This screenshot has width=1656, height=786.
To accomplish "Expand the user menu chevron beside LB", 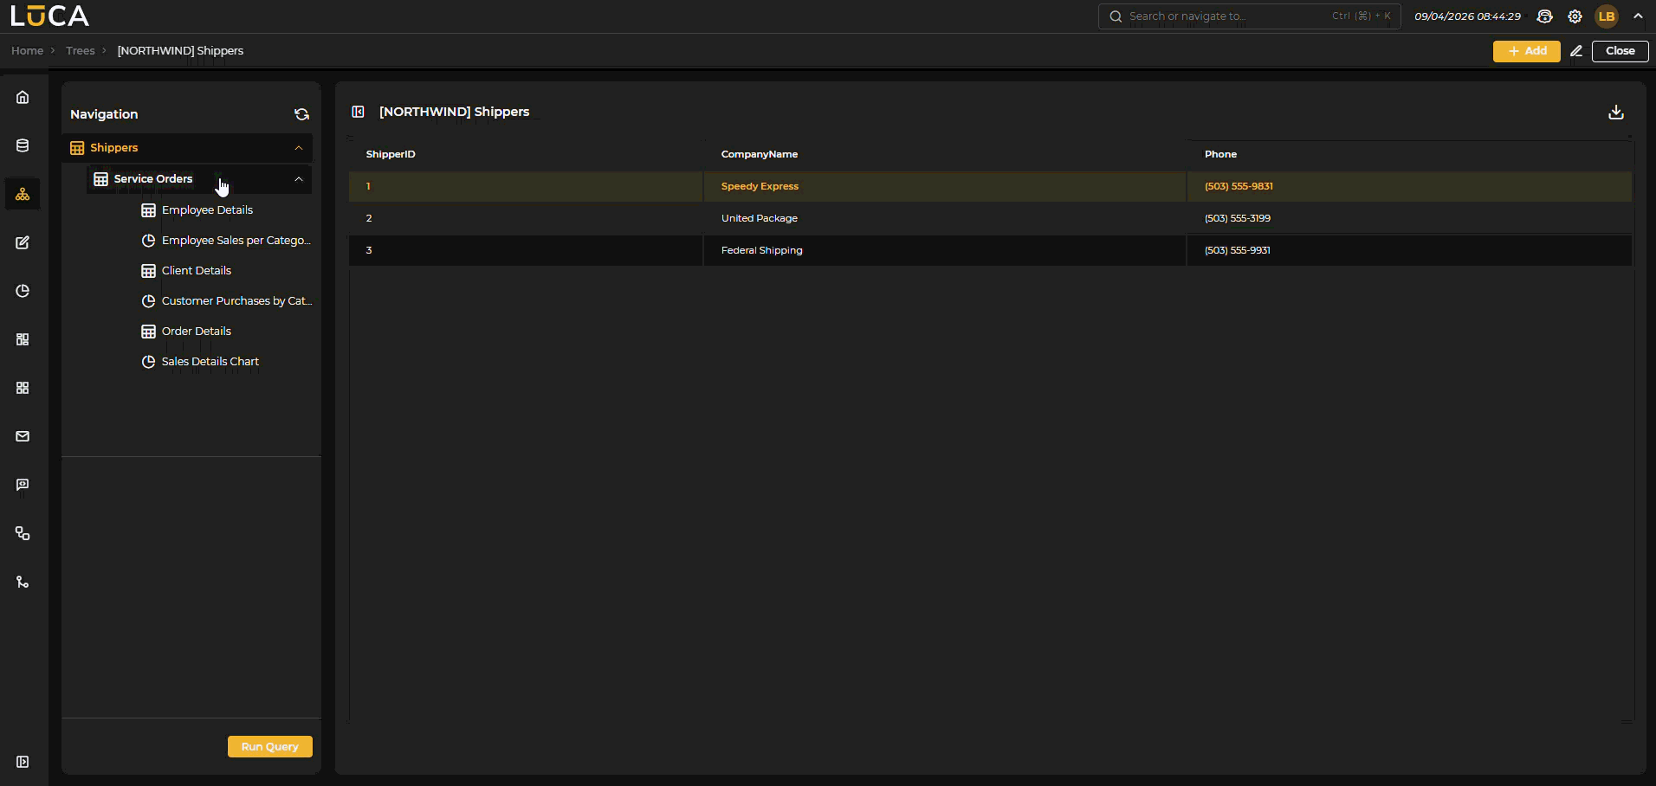I will point(1638,16).
